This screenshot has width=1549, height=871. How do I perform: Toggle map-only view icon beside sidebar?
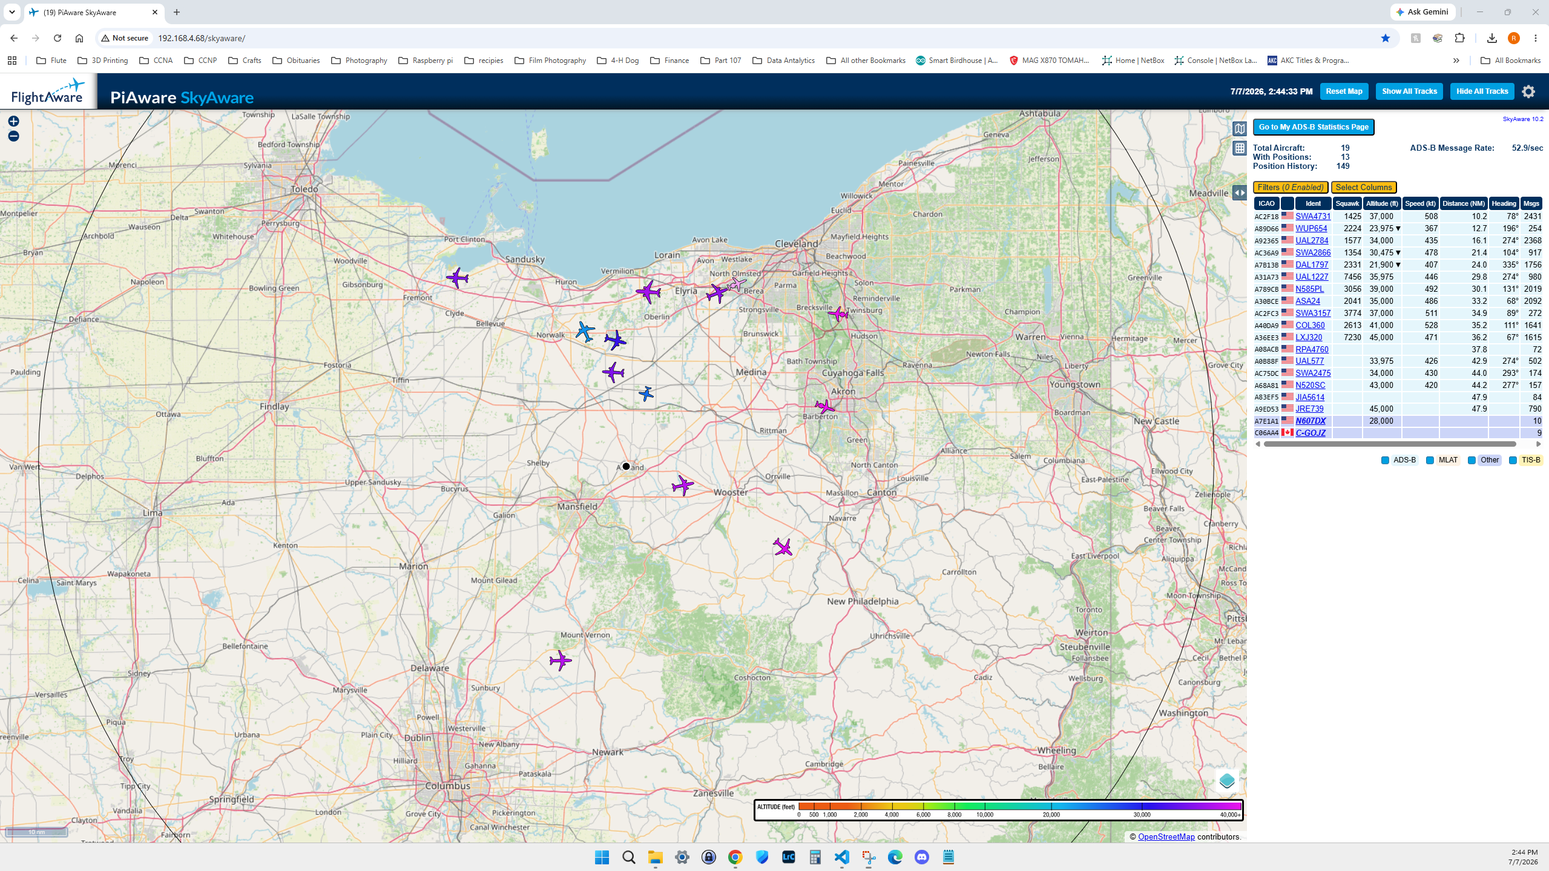tap(1239, 128)
